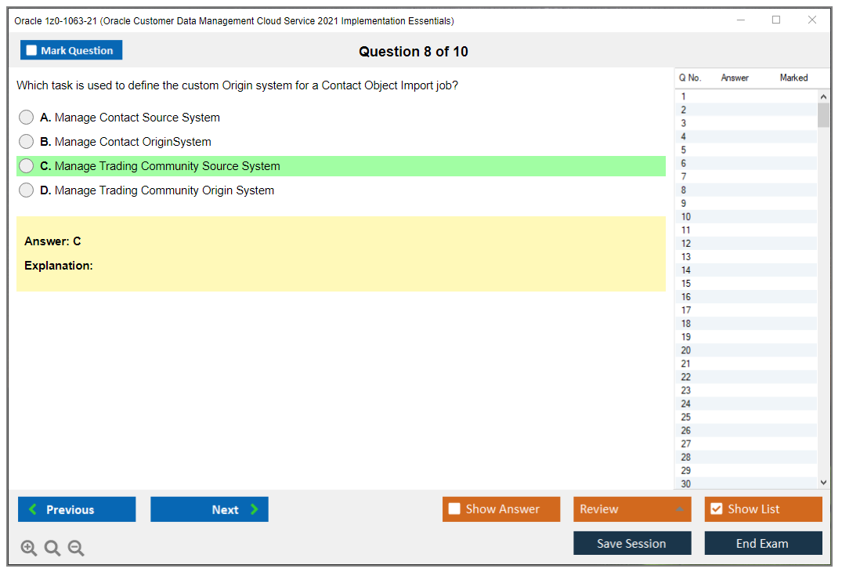The width and height of the screenshot is (842, 576).
Task: Click the Oracle exam icon in title bar
Action: click(17, 21)
